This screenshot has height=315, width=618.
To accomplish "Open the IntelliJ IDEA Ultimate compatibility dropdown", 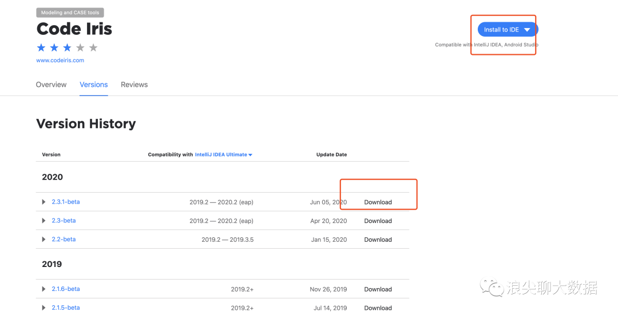I will click(x=224, y=155).
